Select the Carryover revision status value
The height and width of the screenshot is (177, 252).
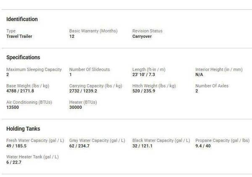(x=142, y=37)
